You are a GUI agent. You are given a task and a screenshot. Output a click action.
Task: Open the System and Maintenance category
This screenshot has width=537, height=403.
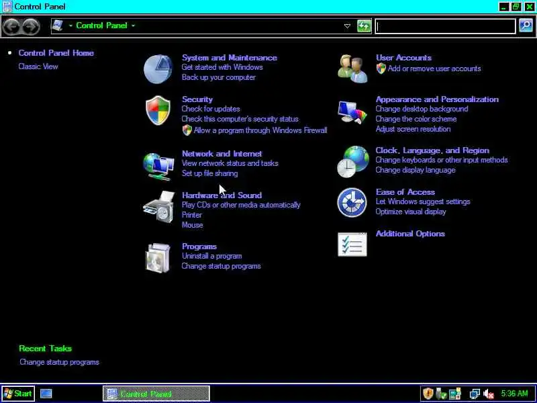(x=230, y=58)
